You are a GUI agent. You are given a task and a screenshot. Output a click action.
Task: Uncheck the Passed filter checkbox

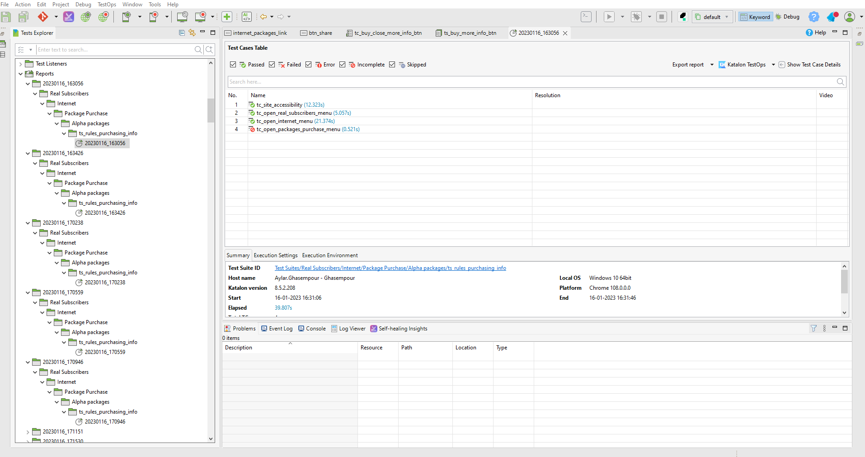pyautogui.click(x=233, y=65)
